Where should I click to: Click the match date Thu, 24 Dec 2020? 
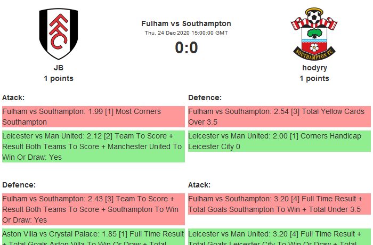(186, 33)
